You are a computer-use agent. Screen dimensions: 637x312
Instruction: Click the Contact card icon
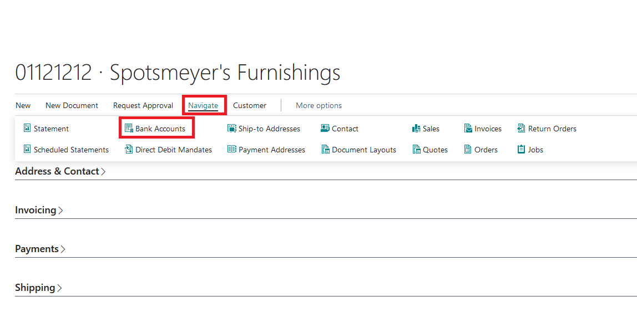(325, 129)
